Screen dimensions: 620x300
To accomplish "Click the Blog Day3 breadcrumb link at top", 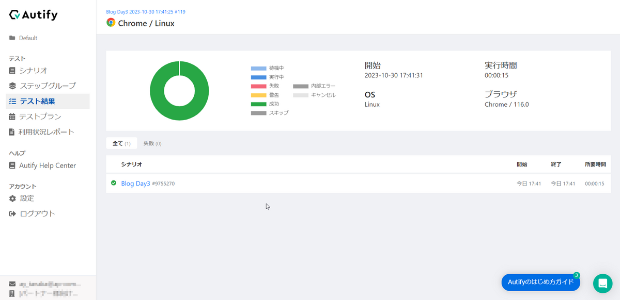I will [x=146, y=11].
